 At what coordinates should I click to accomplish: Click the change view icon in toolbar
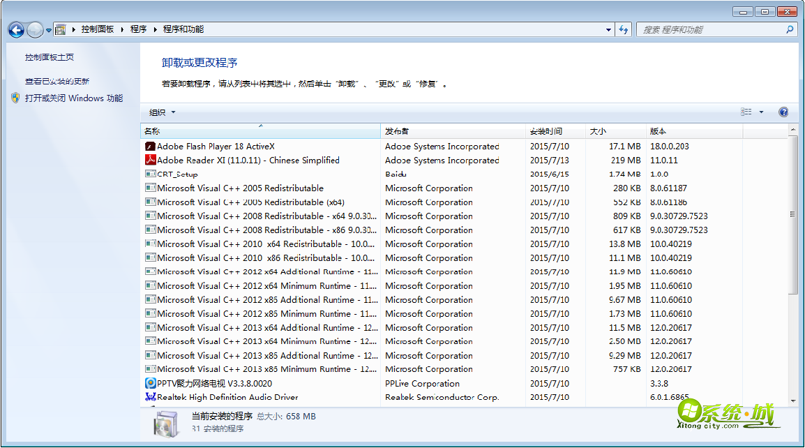(x=746, y=112)
